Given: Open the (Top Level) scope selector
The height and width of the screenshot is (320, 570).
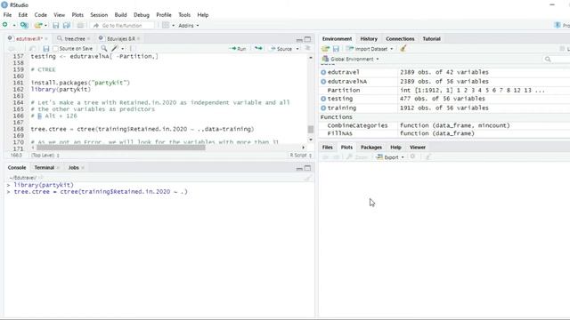Looking at the screenshot, I should coord(45,155).
